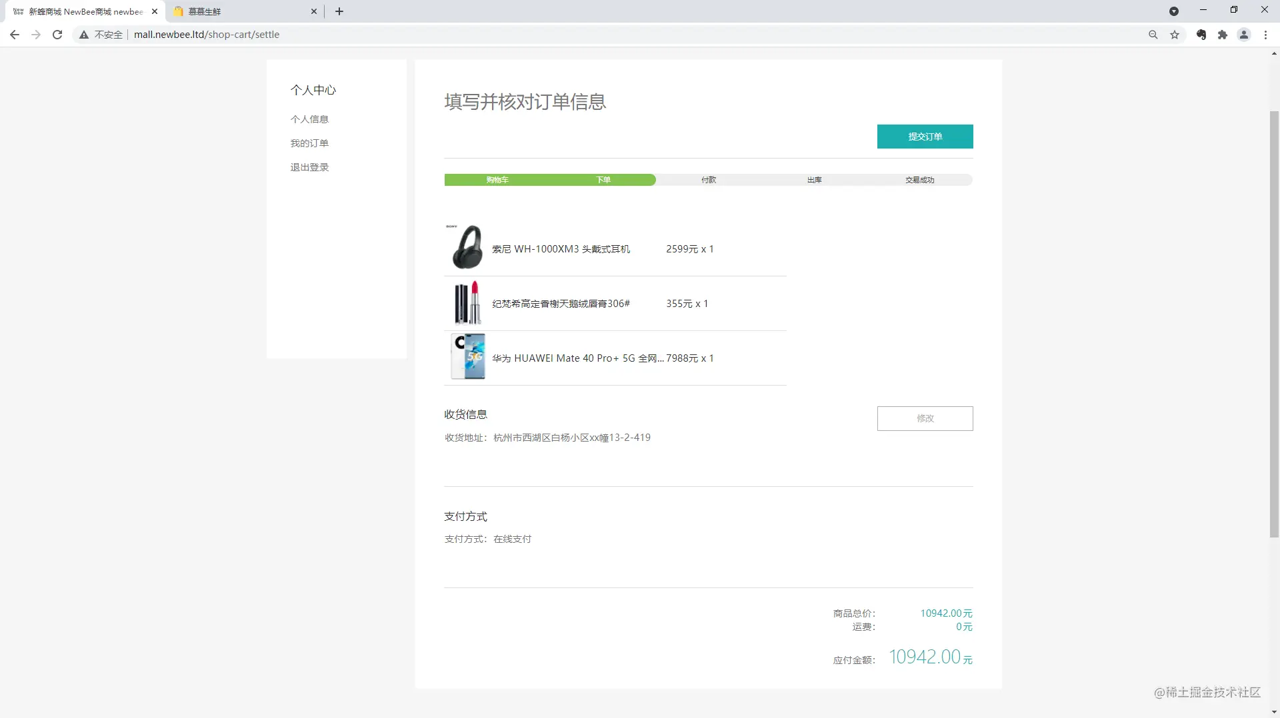Choose 退出登录 in the sidebar
This screenshot has width=1280, height=718.
pos(309,167)
